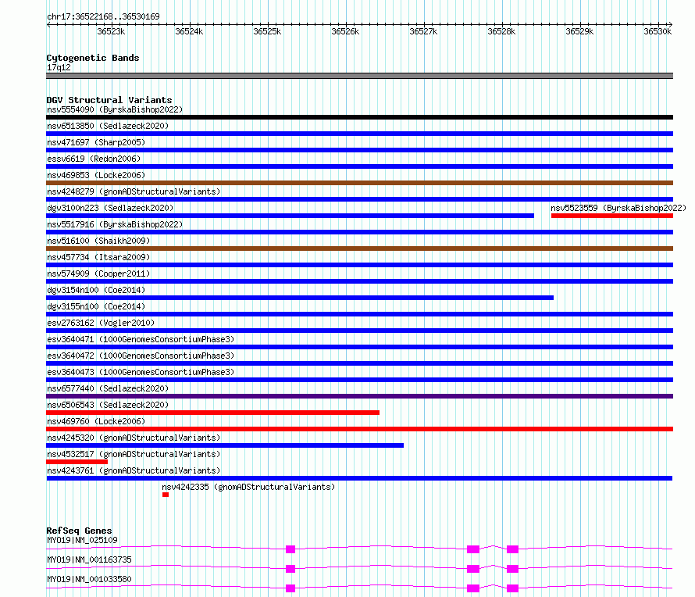Click nsv469760 (Locke2006) label
Screen dimensions: 695x597
[x=96, y=421]
